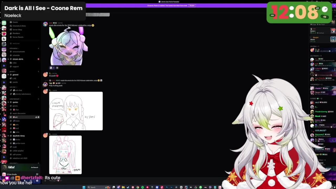Collapse the entertainment category
This screenshot has width=336, height=189.
coord(15,99)
